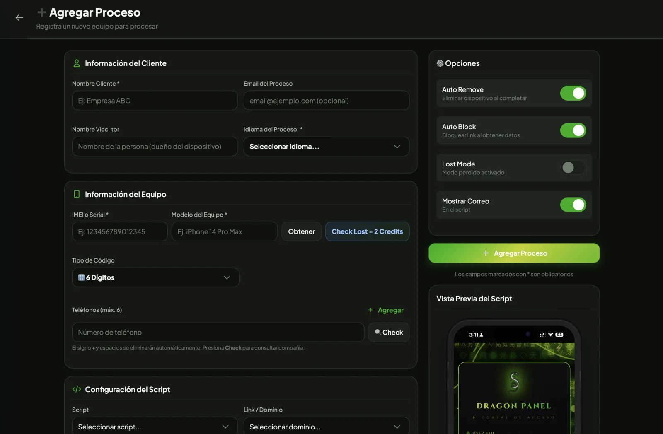
Task: Focus the Modelo del Equipo field
Action: click(x=225, y=231)
